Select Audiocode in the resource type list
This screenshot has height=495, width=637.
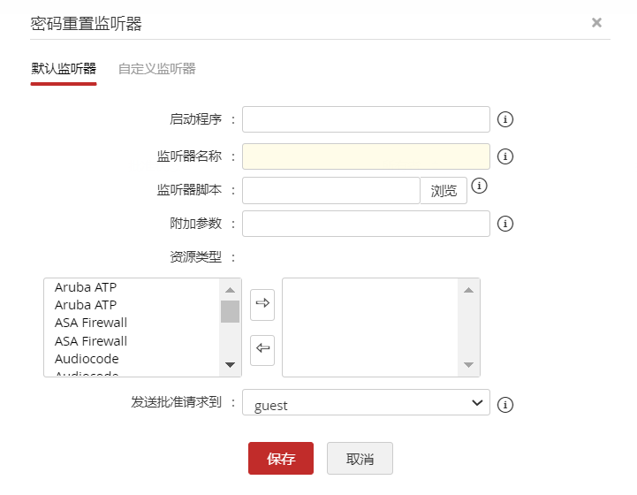point(87,359)
